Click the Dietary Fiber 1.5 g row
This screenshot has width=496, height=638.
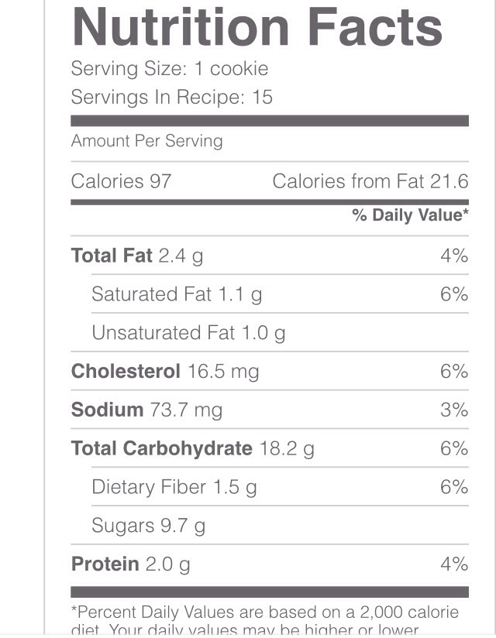click(281, 487)
